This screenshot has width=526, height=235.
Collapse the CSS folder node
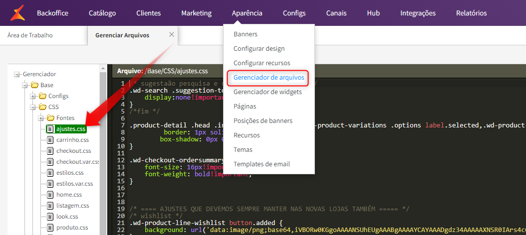click(x=32, y=108)
